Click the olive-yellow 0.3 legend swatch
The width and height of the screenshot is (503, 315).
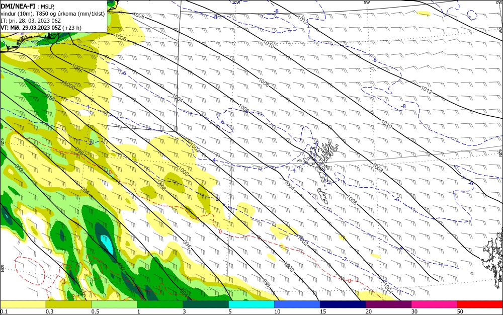(x=68, y=304)
